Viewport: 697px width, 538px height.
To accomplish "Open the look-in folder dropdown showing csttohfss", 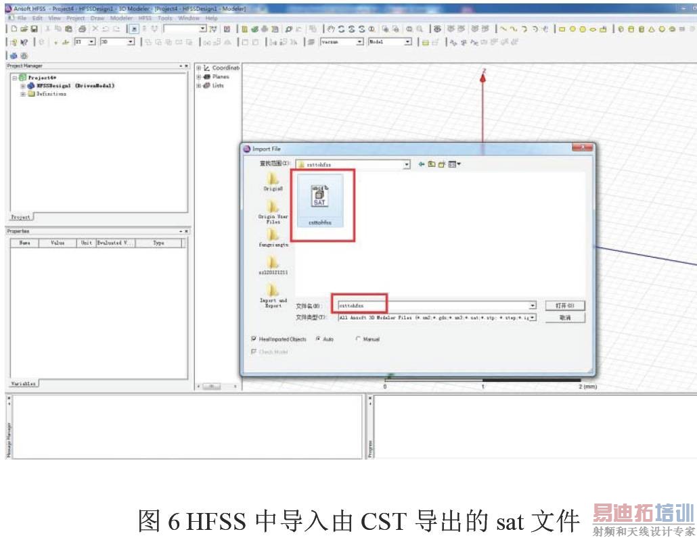I will (406, 165).
